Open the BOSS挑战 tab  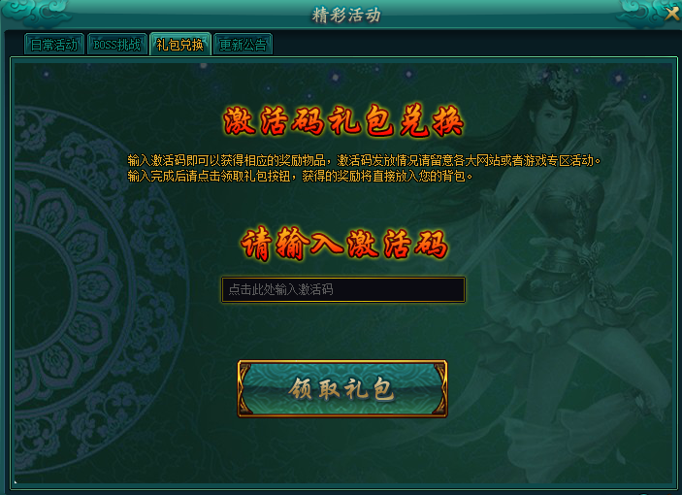[x=117, y=45]
